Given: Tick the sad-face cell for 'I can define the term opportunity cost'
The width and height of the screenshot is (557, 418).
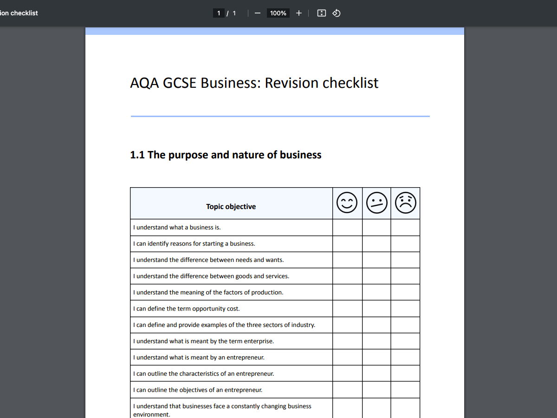Looking at the screenshot, I should [x=405, y=308].
